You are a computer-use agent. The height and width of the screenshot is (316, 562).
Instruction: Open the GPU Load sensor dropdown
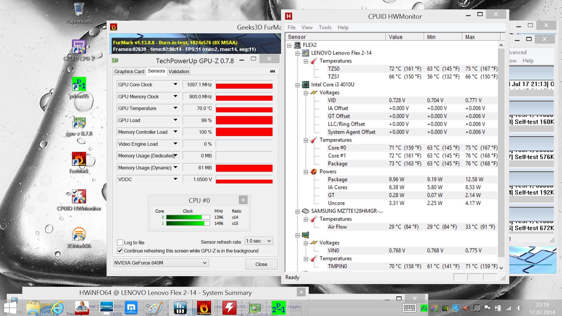(175, 120)
